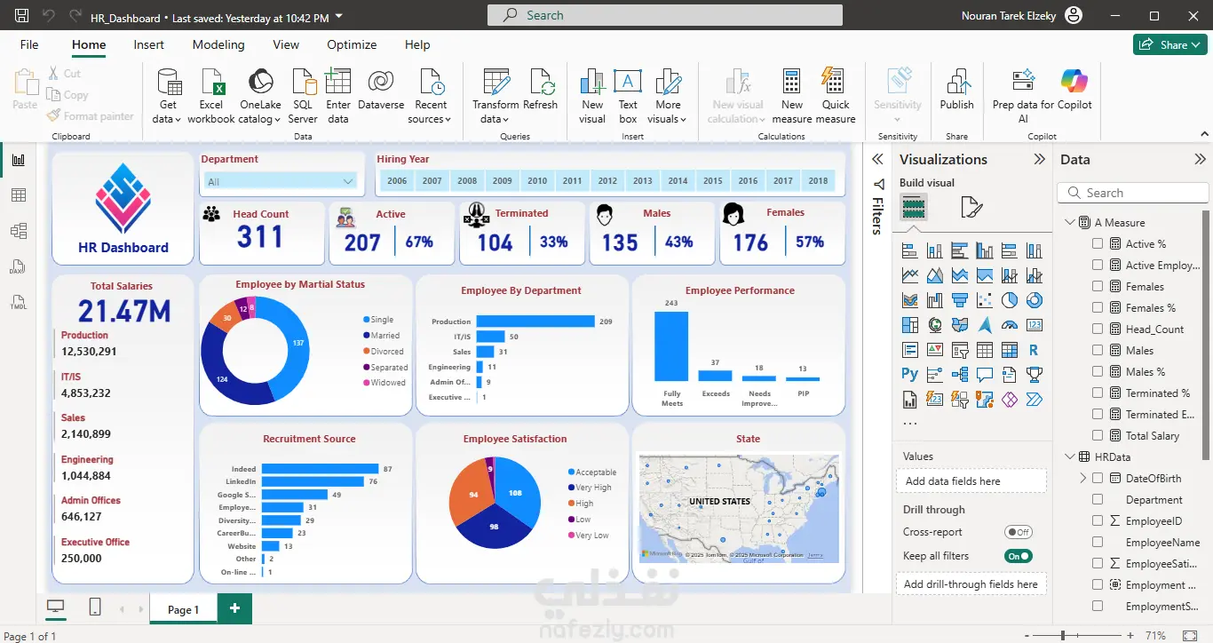Tick the Males % measure checkbox
This screenshot has width=1213, height=643.
(x=1098, y=371)
